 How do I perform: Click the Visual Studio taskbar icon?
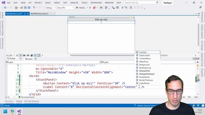(x=19, y=111)
